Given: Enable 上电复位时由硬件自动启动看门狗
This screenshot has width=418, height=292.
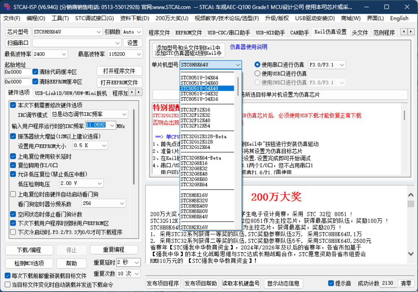Looking at the screenshot, I should click(x=13, y=194).
